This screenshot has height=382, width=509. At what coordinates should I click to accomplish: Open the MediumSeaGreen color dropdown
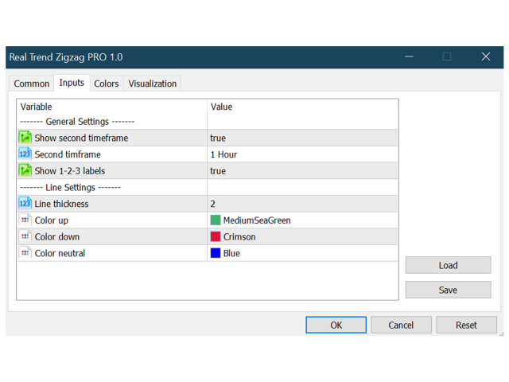pos(302,220)
